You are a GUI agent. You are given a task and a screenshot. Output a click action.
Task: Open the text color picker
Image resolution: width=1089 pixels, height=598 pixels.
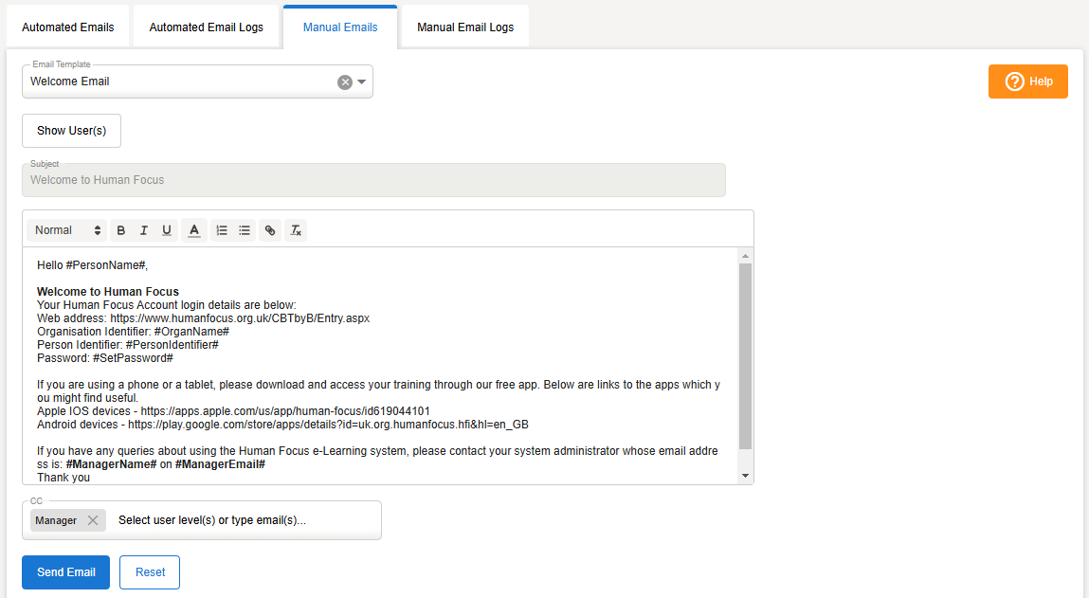(193, 230)
